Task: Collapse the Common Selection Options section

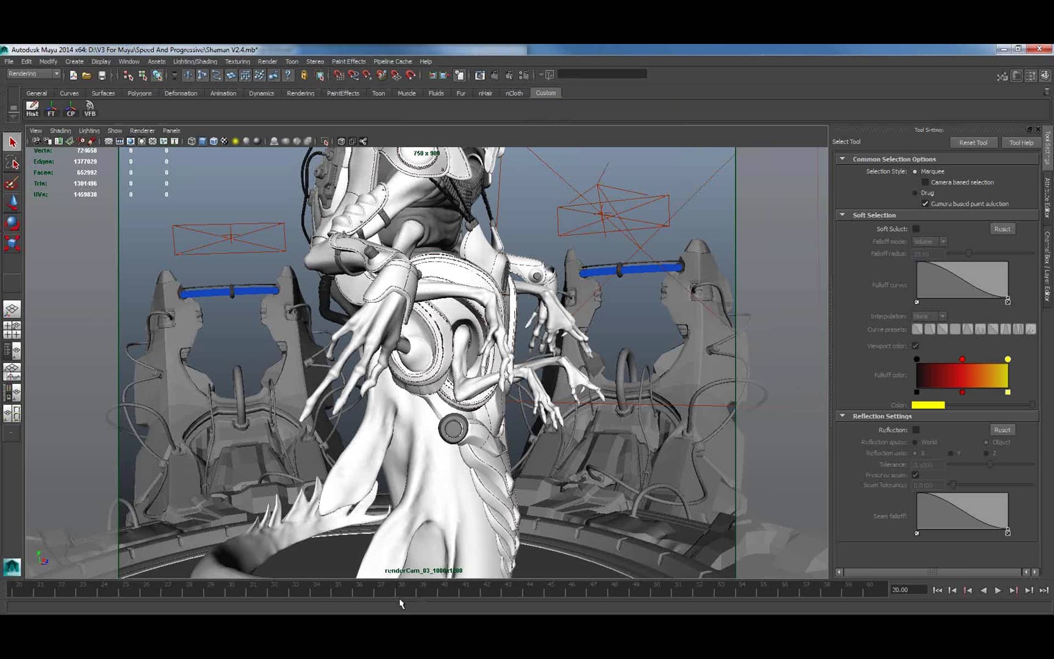Action: pyautogui.click(x=842, y=159)
